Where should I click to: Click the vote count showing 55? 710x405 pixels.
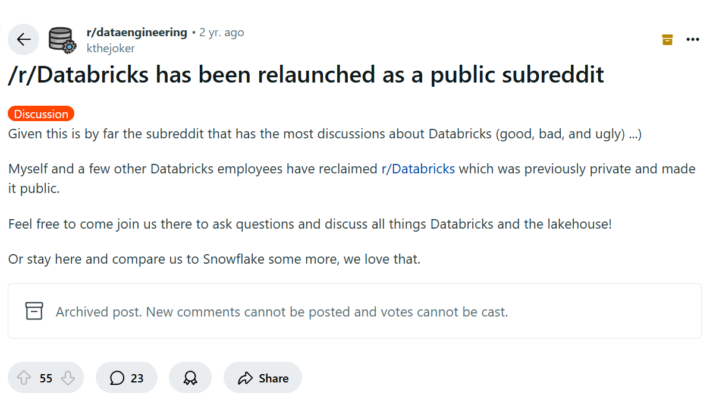[45, 378]
